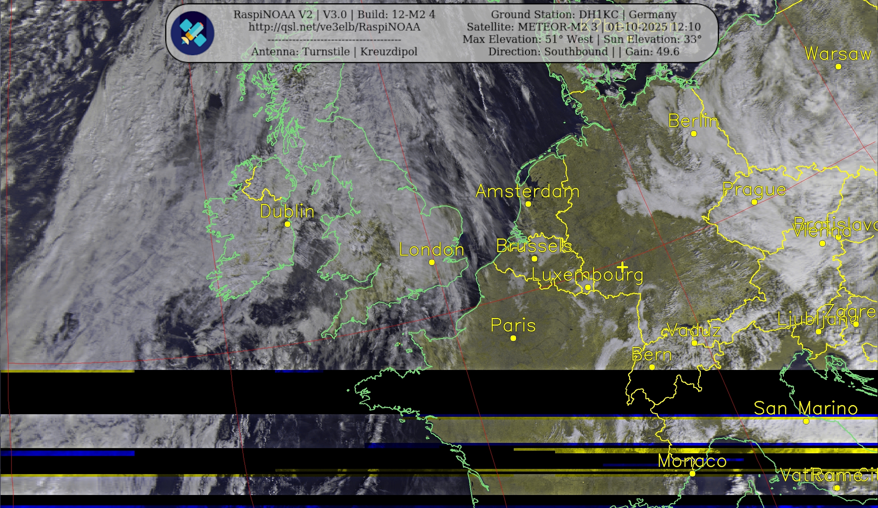Click the satellite logo icon in the header
The image size is (878, 508).
click(x=192, y=33)
